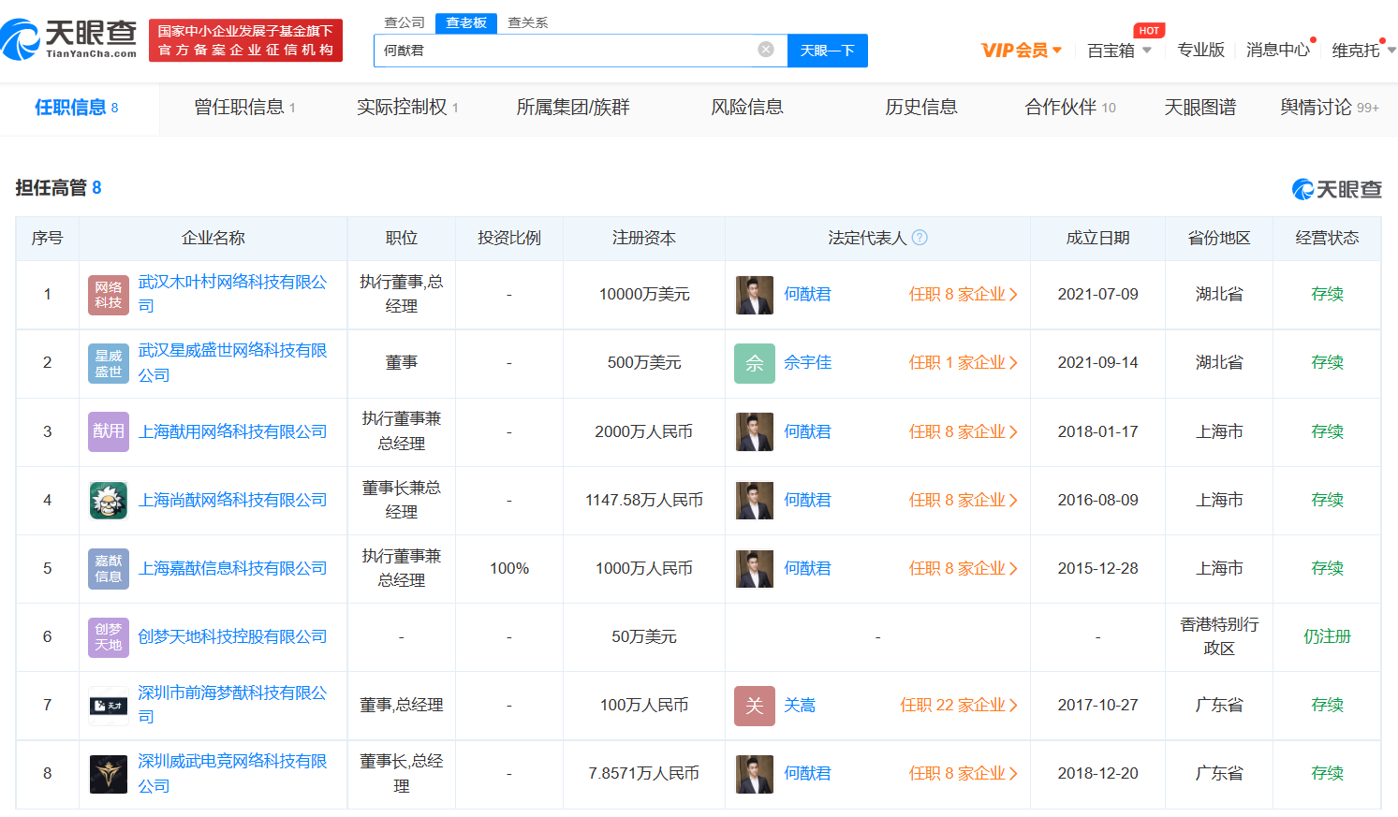
Task: Click the 星威盛世 company logo icon
Action: 109,363
